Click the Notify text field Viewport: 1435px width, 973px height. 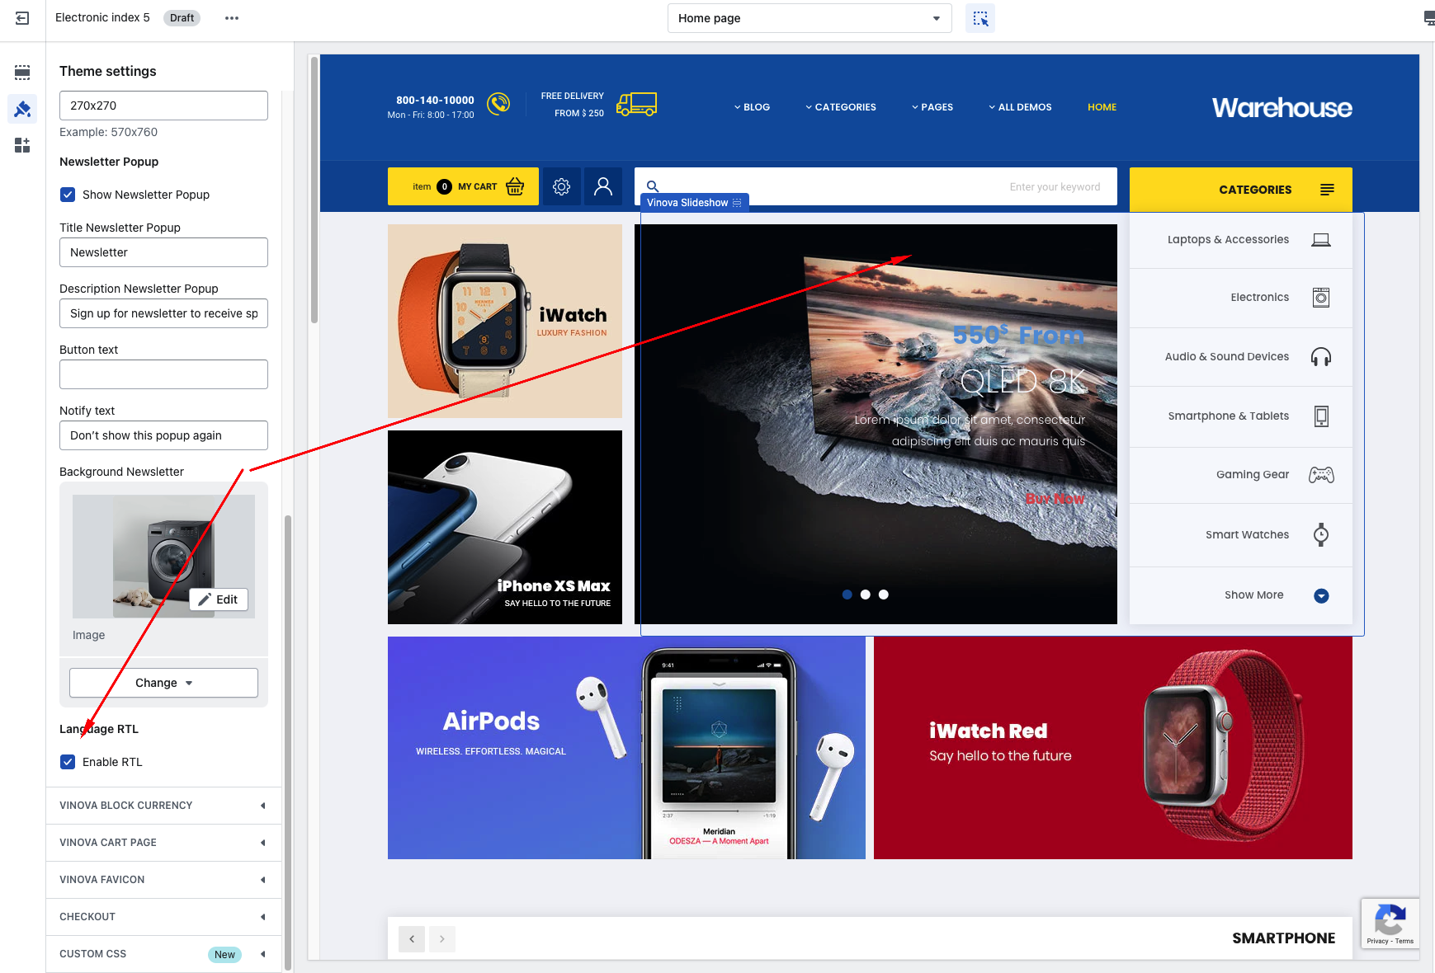click(163, 435)
